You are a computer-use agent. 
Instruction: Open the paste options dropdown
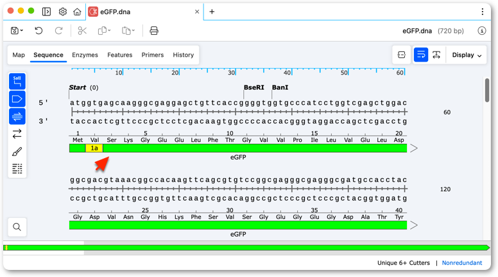pyautogui.click(x=128, y=31)
